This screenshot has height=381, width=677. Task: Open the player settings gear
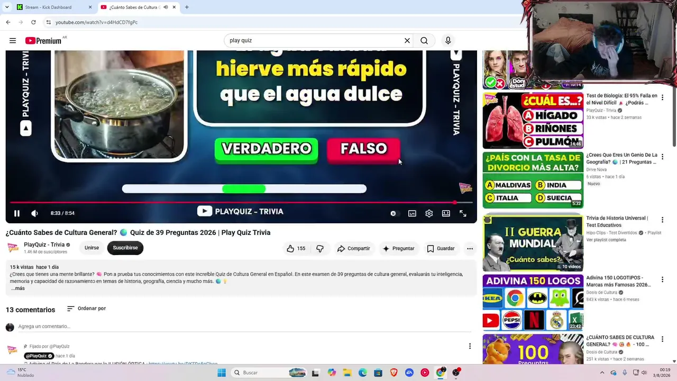point(429,213)
